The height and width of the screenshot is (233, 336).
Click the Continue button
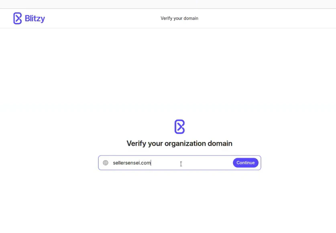(x=246, y=163)
